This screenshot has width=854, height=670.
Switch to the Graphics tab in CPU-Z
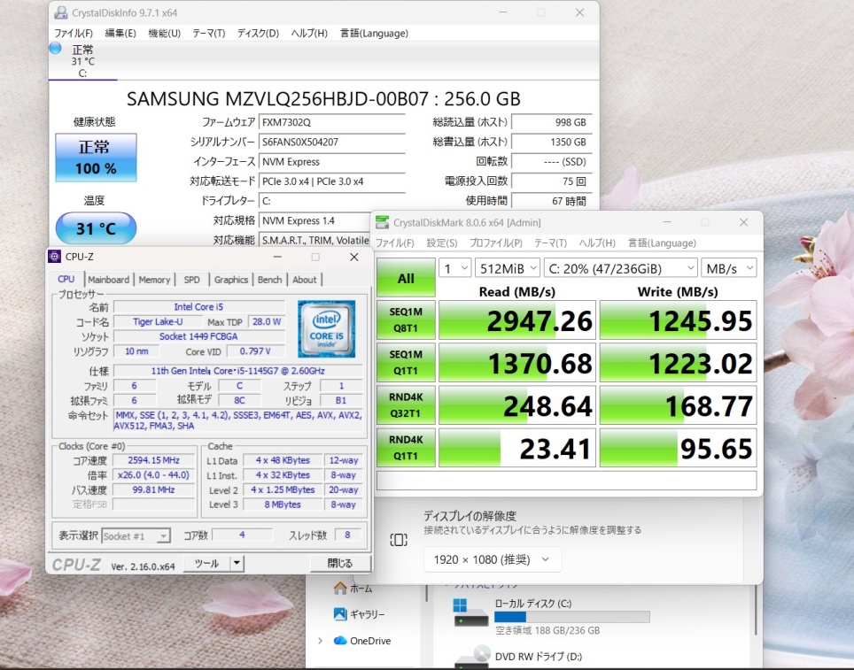[x=231, y=279]
